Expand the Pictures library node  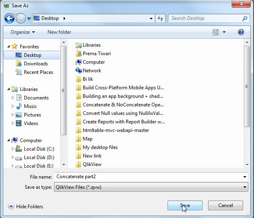coord(13,115)
